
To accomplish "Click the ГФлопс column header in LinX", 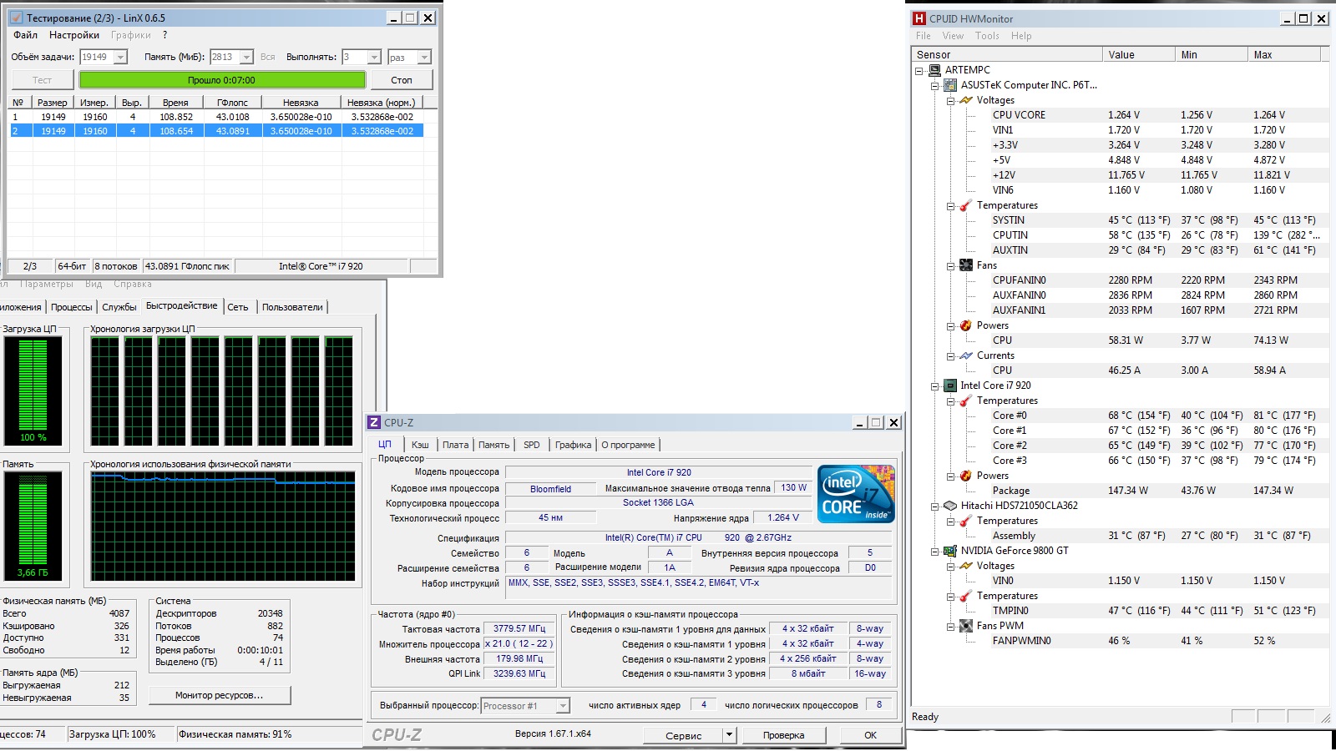I will pos(232,103).
